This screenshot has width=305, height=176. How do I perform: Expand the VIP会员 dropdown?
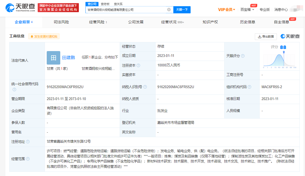227,10
